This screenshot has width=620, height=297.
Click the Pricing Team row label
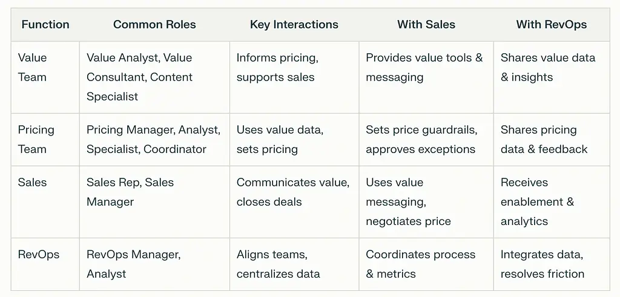pyautogui.click(x=36, y=139)
